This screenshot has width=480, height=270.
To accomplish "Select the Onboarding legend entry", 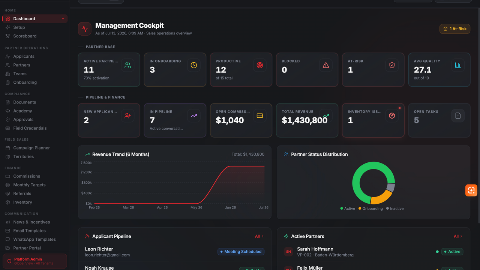I will pos(370,208).
